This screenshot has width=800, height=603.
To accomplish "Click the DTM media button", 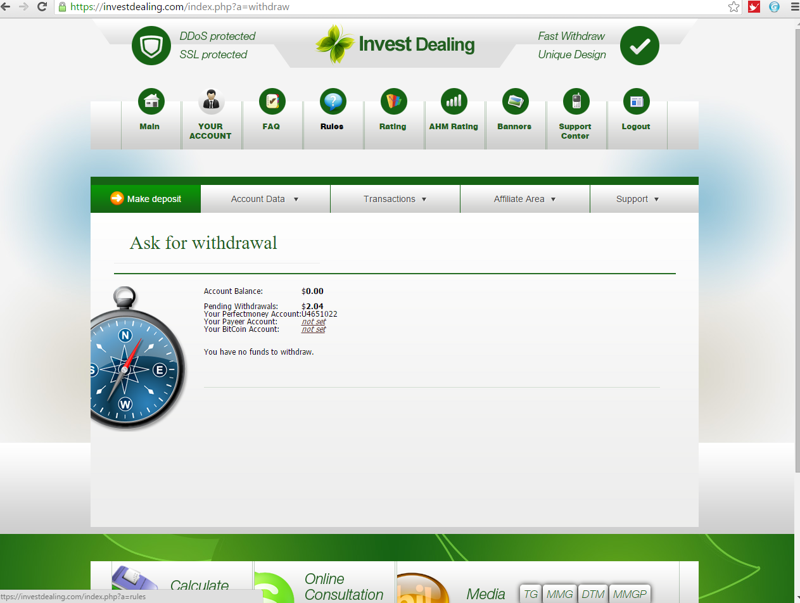I will point(593,594).
